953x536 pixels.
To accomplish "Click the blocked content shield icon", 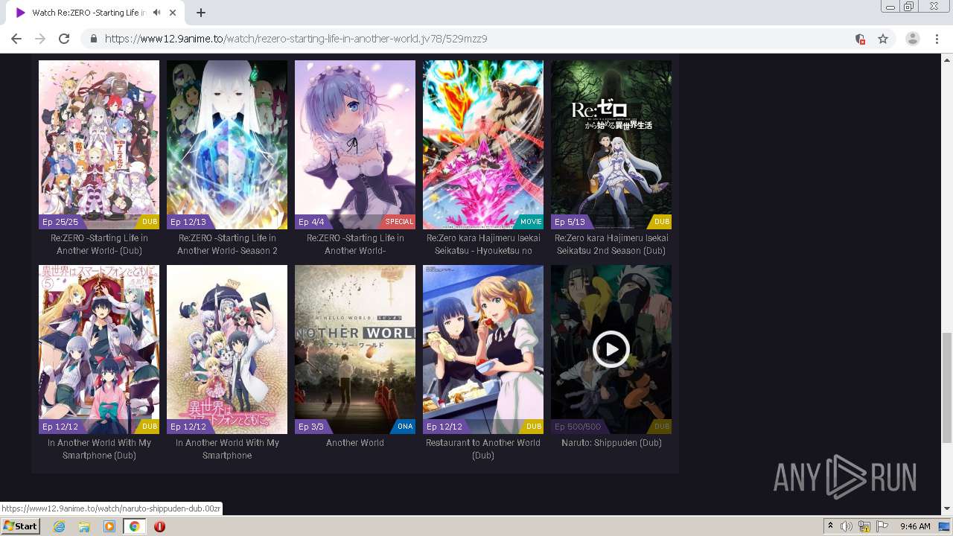I will tap(860, 39).
